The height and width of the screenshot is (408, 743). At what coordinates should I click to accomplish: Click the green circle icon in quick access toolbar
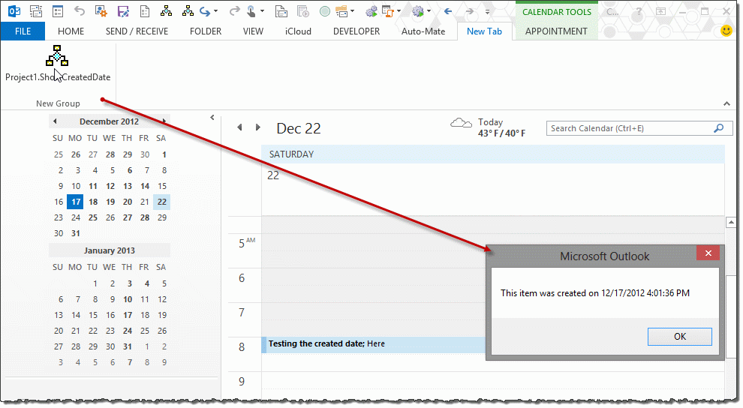coord(324,11)
